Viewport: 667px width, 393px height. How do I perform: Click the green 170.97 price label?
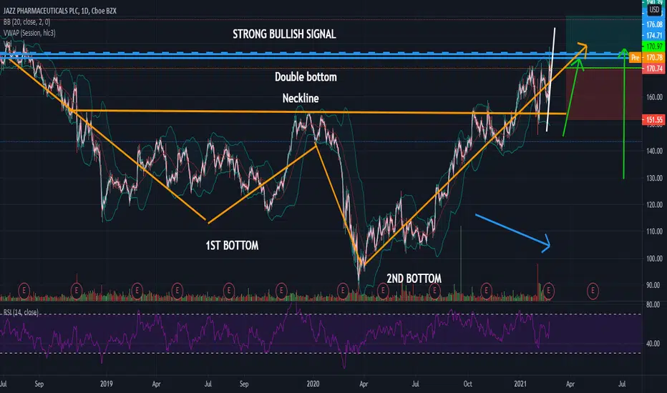(x=654, y=46)
